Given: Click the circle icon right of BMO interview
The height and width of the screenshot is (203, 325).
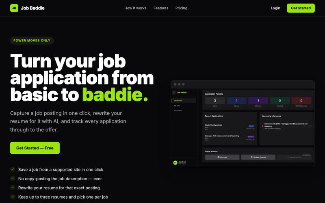Looking at the screenshot, I should click(x=310, y=126).
